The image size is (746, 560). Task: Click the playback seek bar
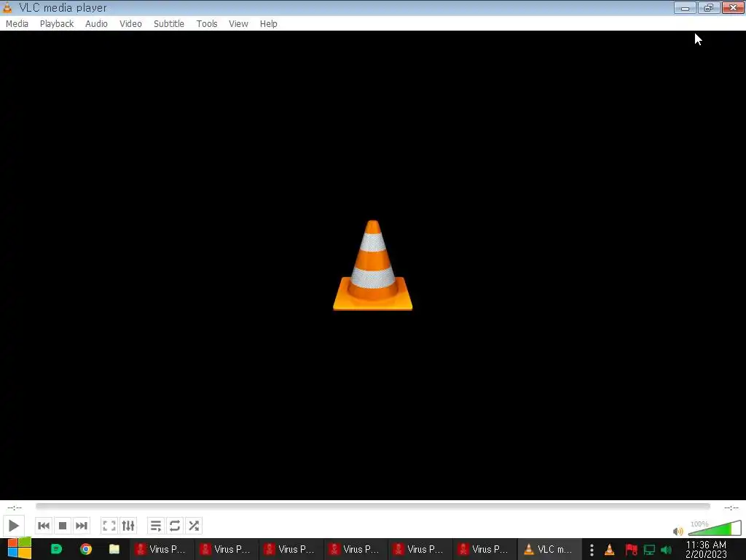[373, 506]
